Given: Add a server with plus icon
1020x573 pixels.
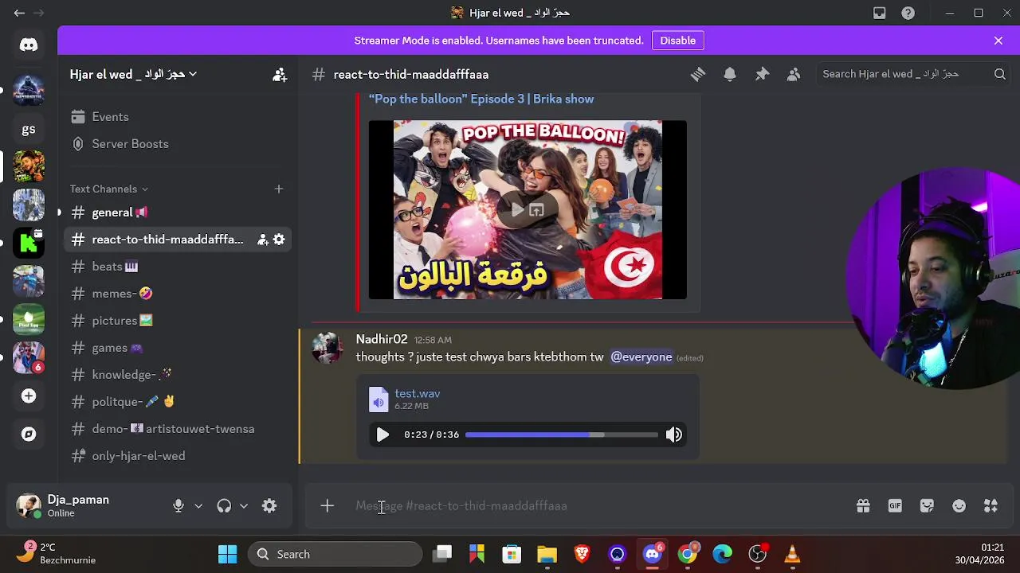Looking at the screenshot, I should click(29, 396).
